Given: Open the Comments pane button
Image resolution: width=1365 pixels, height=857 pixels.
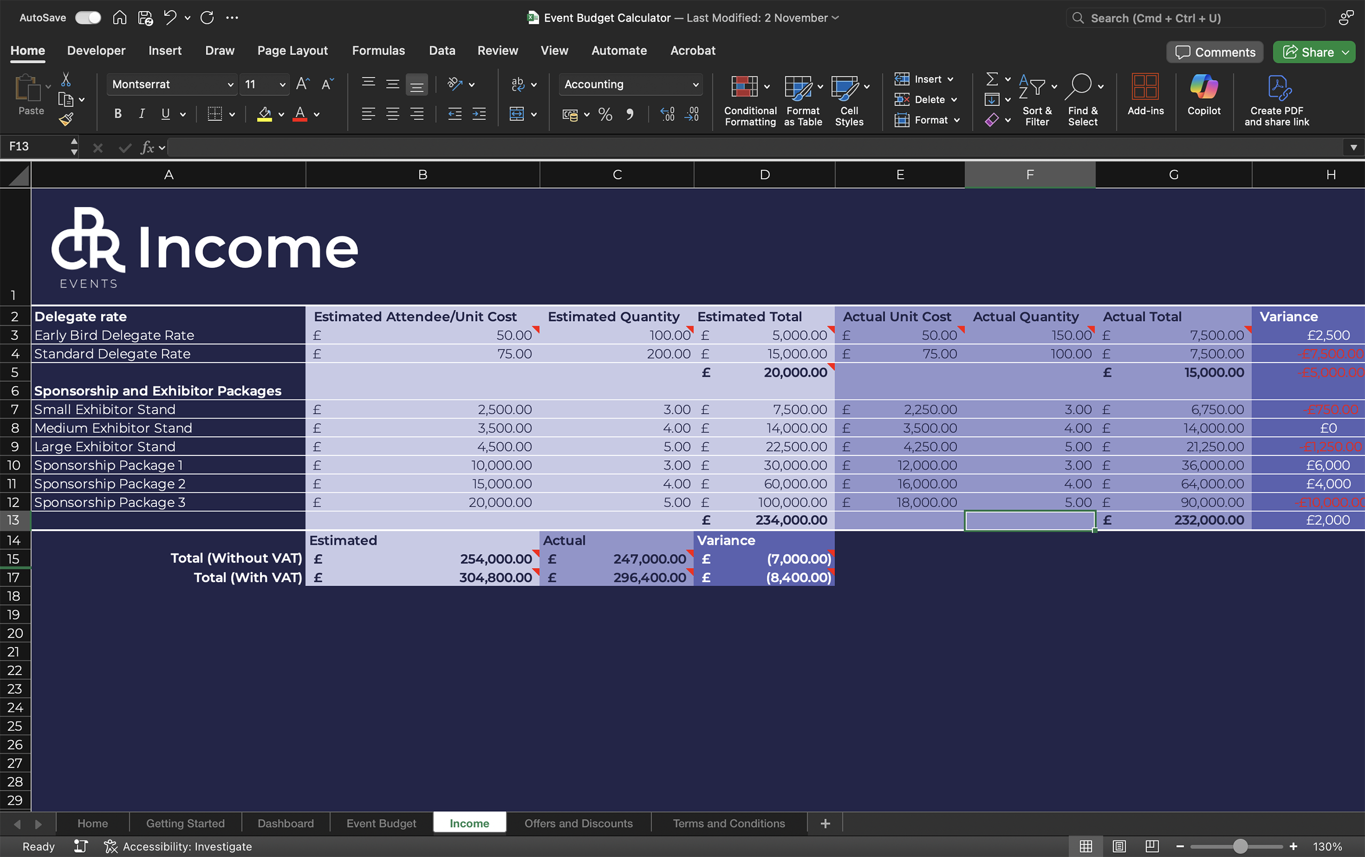Looking at the screenshot, I should point(1215,52).
